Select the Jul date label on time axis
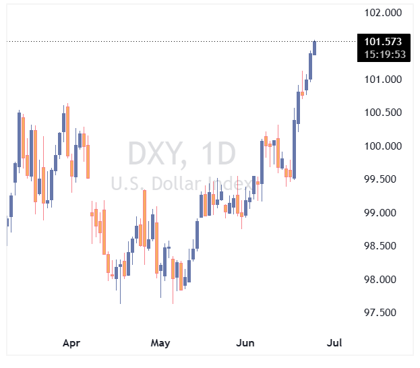Viewport: 420px width, 368px height. (334, 343)
